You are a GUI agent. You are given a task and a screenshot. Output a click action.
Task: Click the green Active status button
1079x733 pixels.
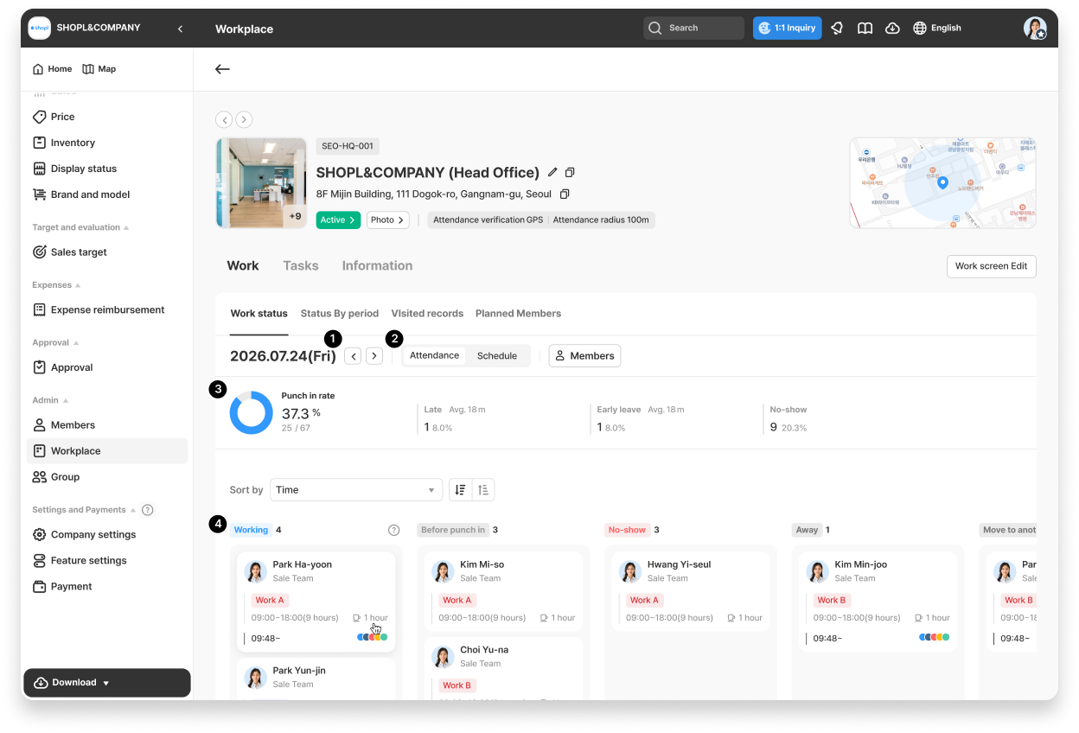[338, 220]
